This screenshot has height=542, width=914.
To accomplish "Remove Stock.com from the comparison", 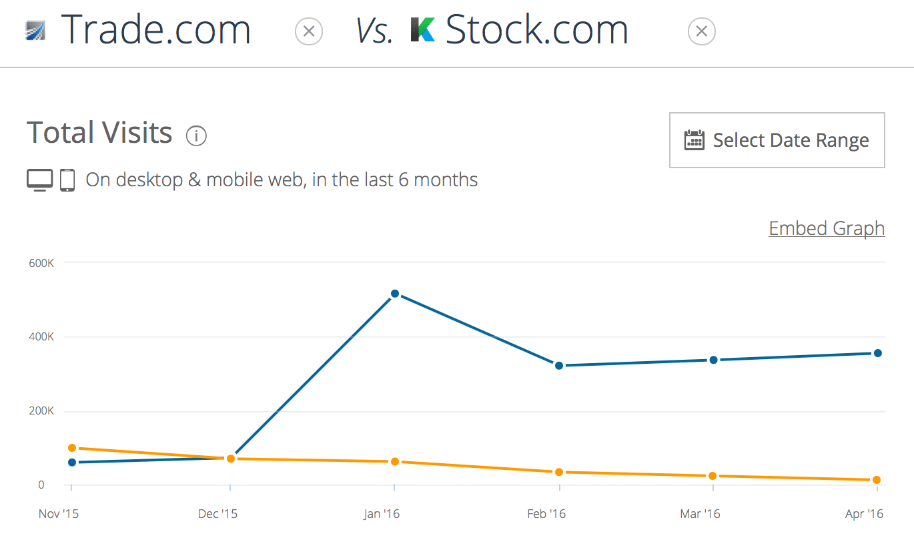I will pyautogui.click(x=701, y=31).
